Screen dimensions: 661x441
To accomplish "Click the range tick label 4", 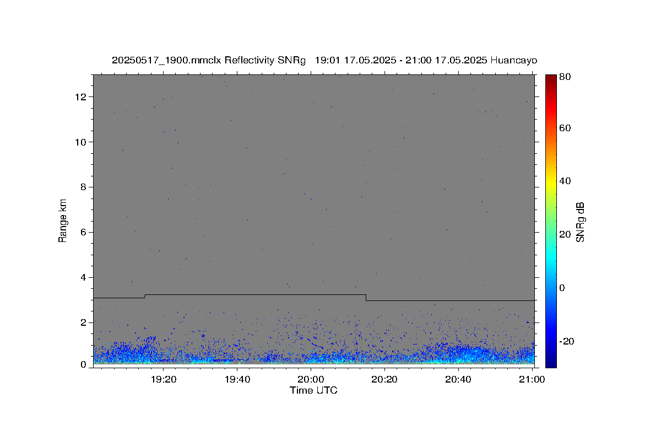I will point(84,278).
